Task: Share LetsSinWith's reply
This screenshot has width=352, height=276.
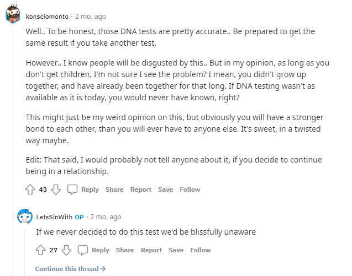Action: coord(125,250)
